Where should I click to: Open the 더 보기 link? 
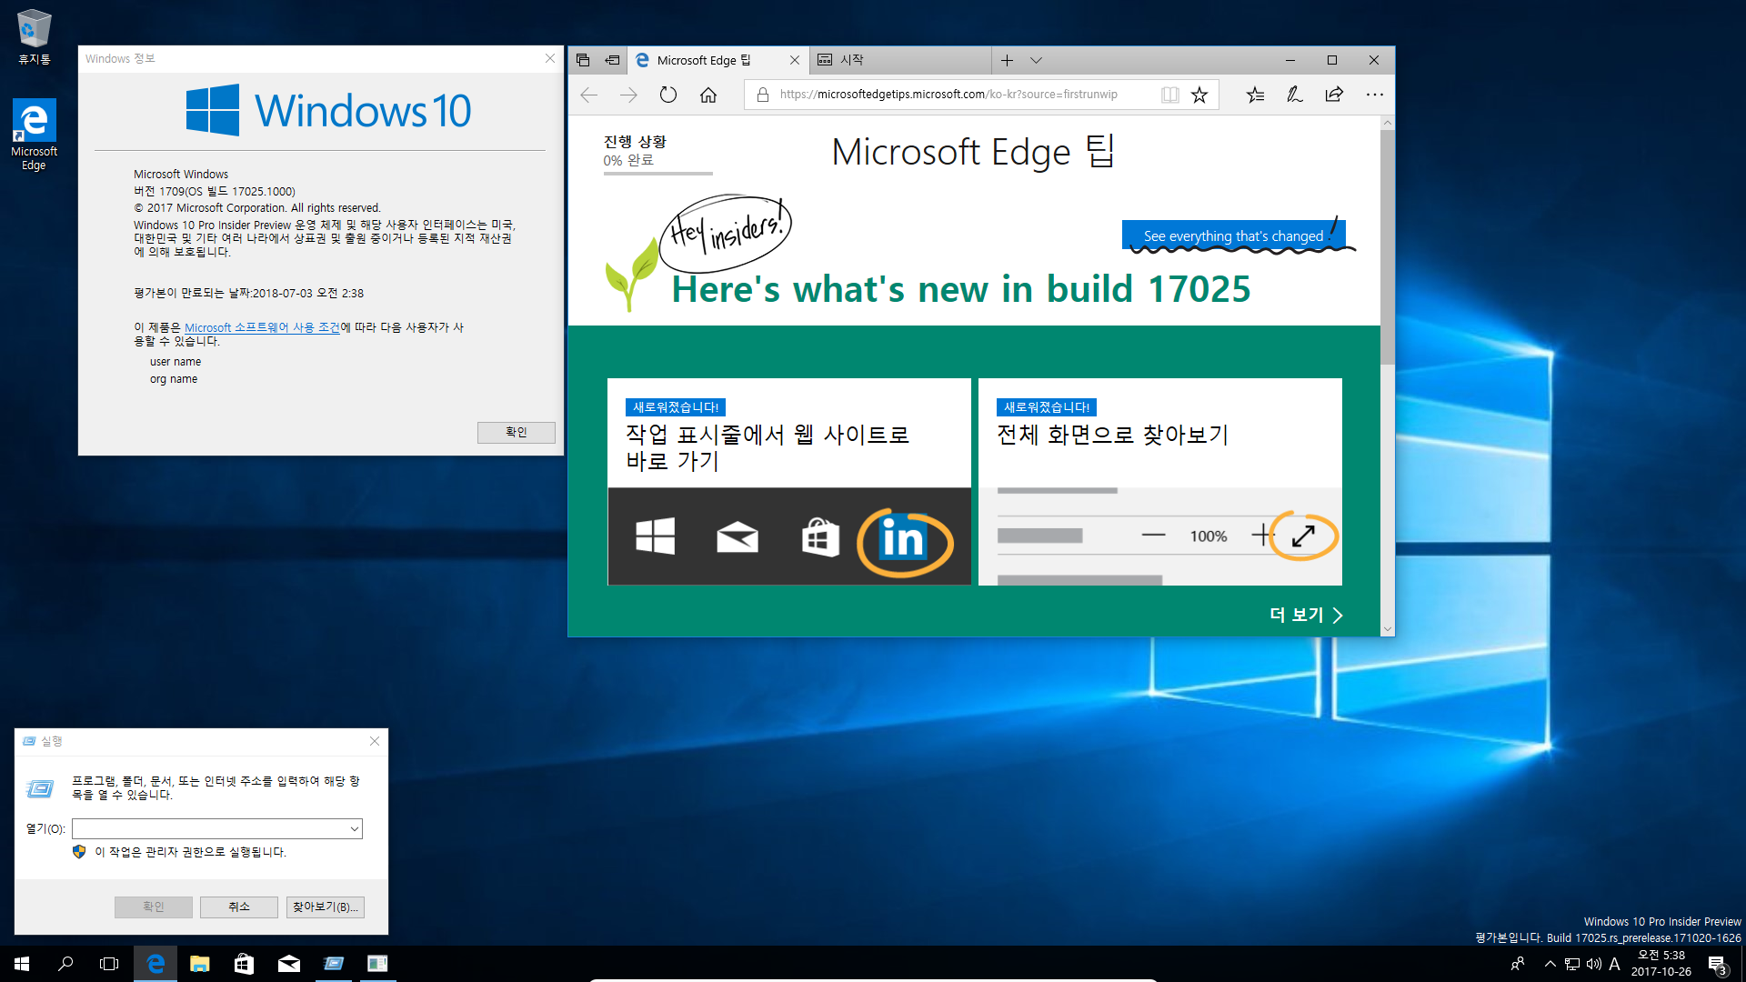1306,615
